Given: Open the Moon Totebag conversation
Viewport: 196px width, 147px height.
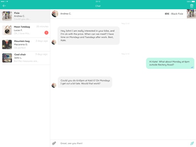Looking at the screenshot, I should 25,30.
